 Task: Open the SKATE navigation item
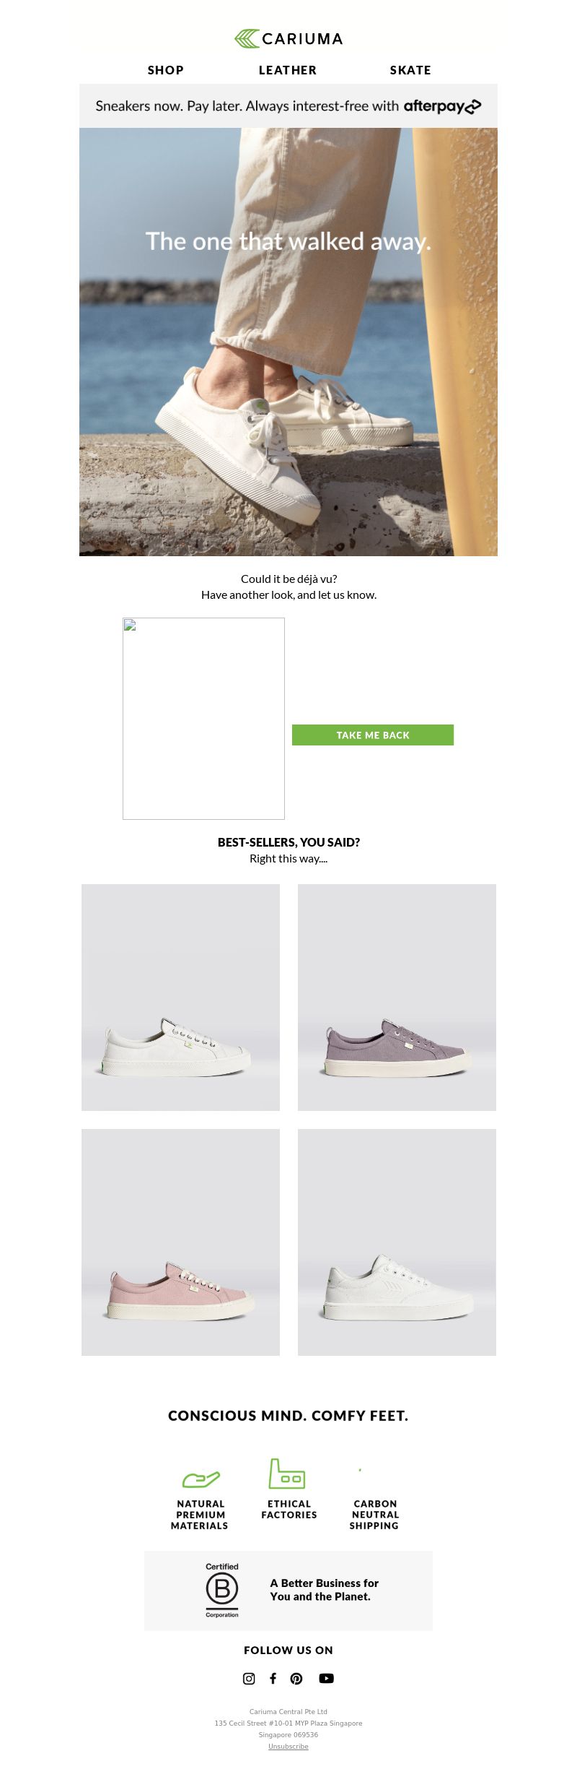coord(410,70)
